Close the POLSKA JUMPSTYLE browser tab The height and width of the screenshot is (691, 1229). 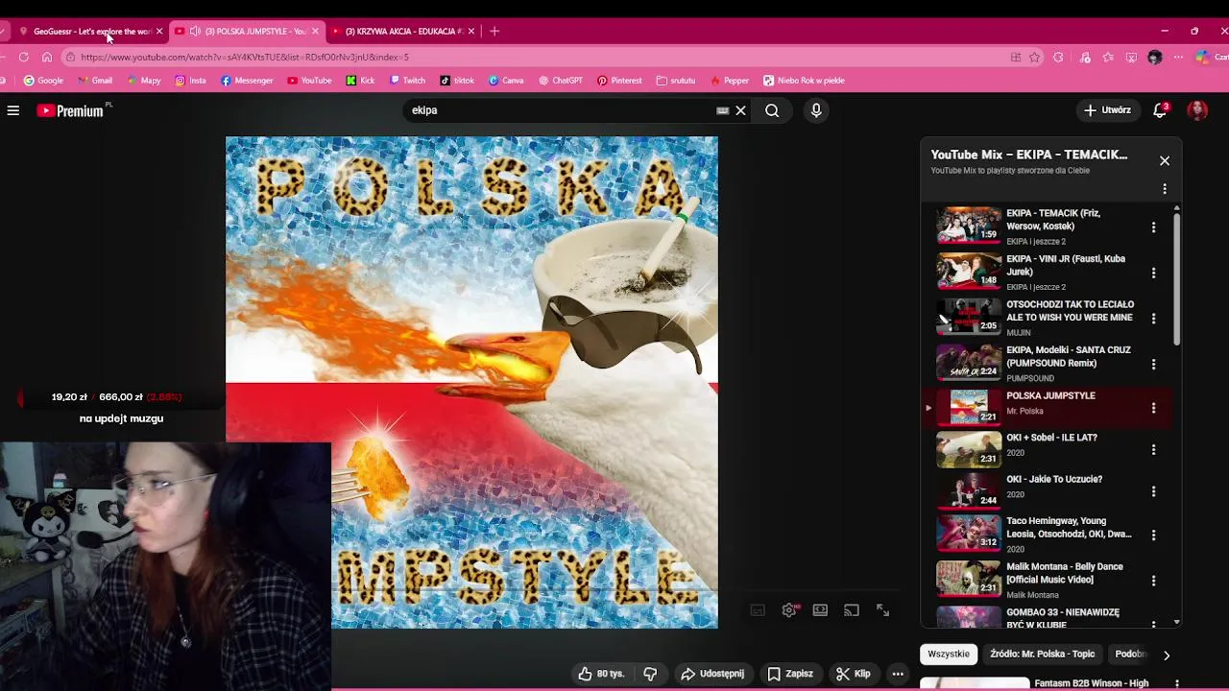[x=315, y=32]
